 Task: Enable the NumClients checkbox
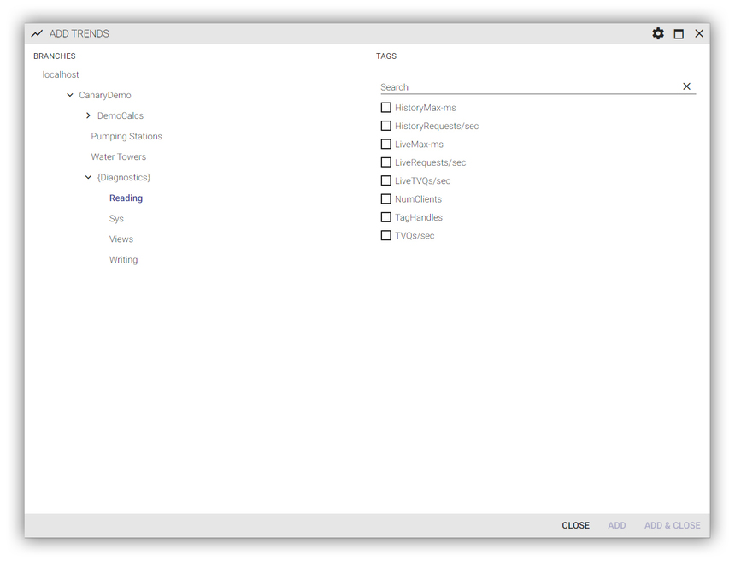click(385, 198)
